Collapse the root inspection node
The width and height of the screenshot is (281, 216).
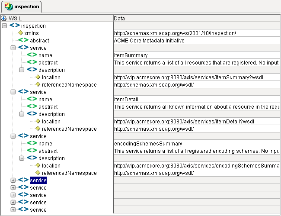click(4, 26)
